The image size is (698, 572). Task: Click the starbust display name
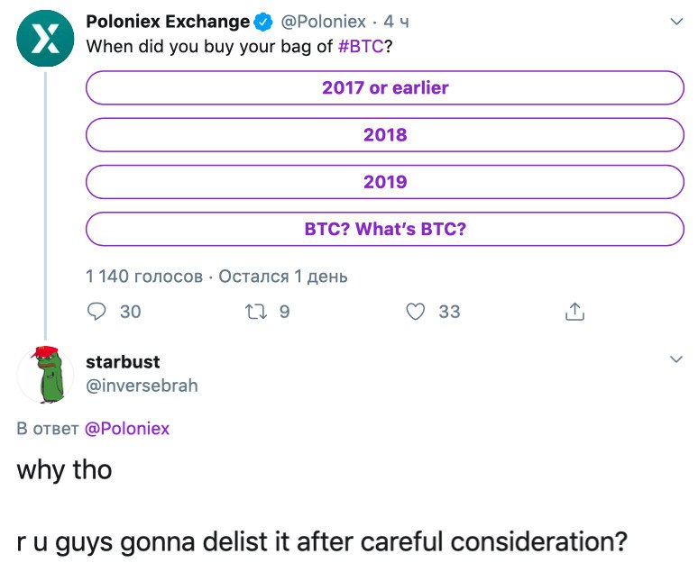(123, 361)
